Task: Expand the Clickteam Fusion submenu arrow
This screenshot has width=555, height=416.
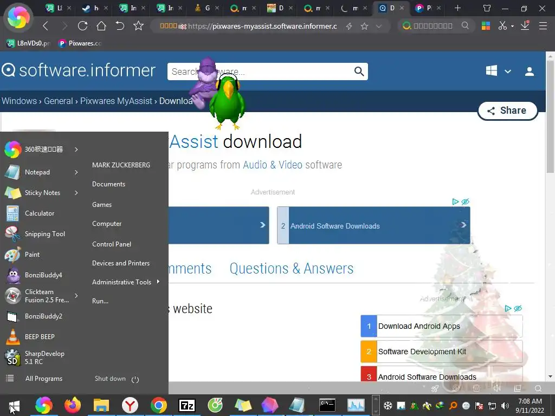Action: (x=76, y=296)
